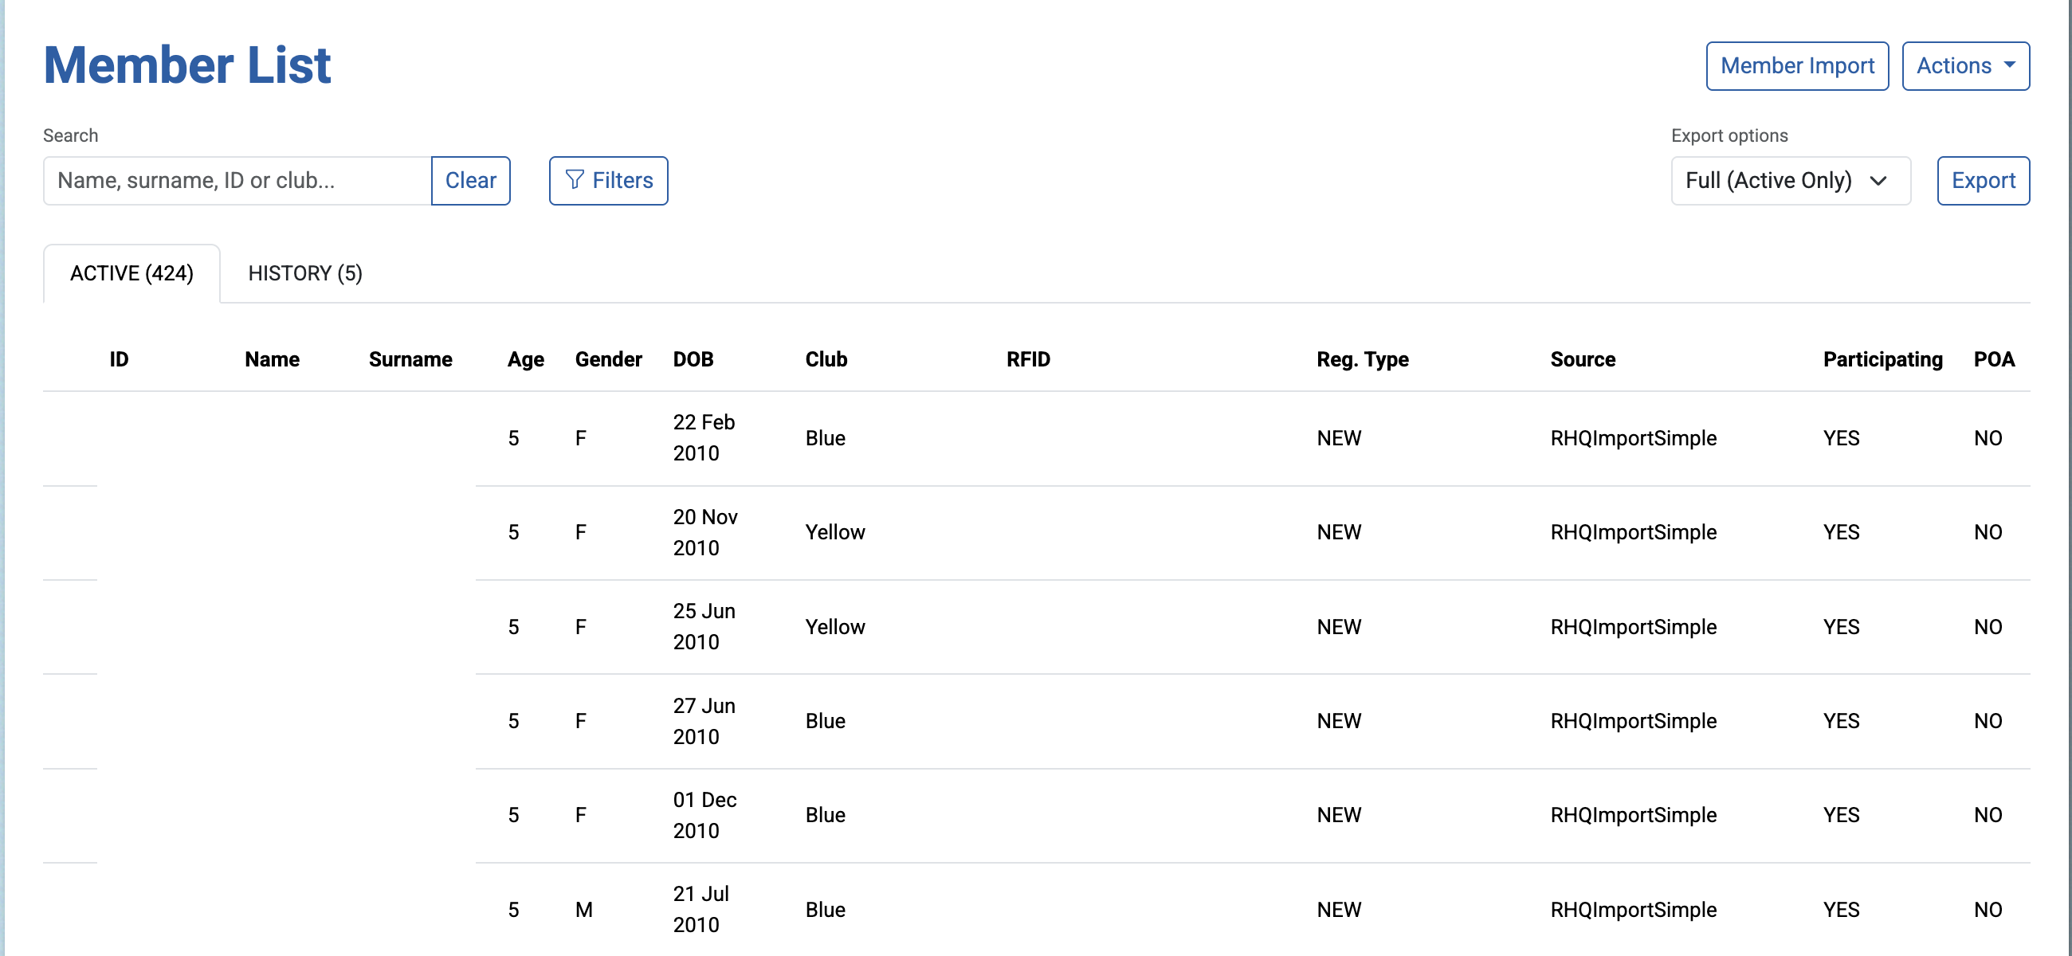Click the funnel icon in Filters button
Viewport: 2072px width, 956px height.
tap(575, 180)
